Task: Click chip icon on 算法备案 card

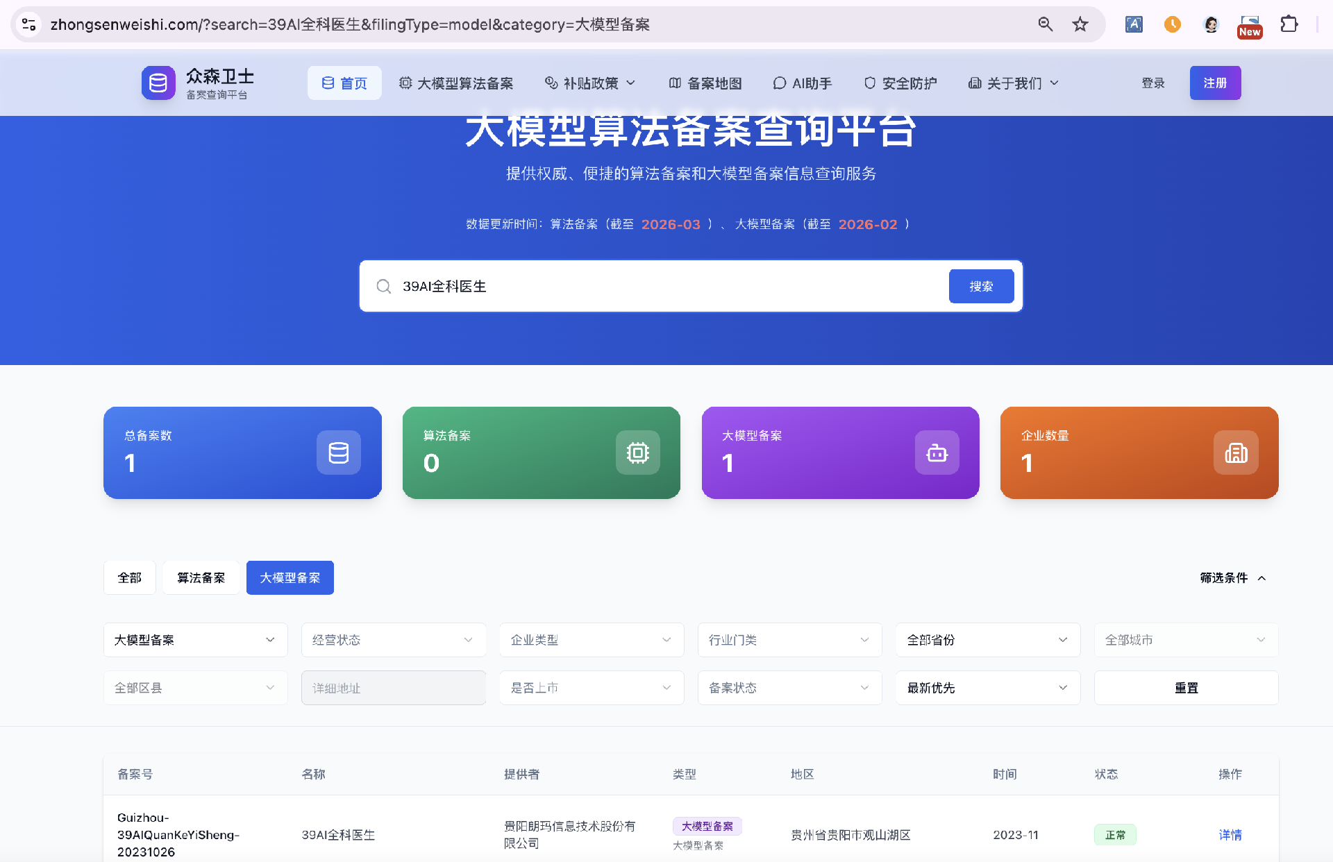Action: [x=638, y=453]
